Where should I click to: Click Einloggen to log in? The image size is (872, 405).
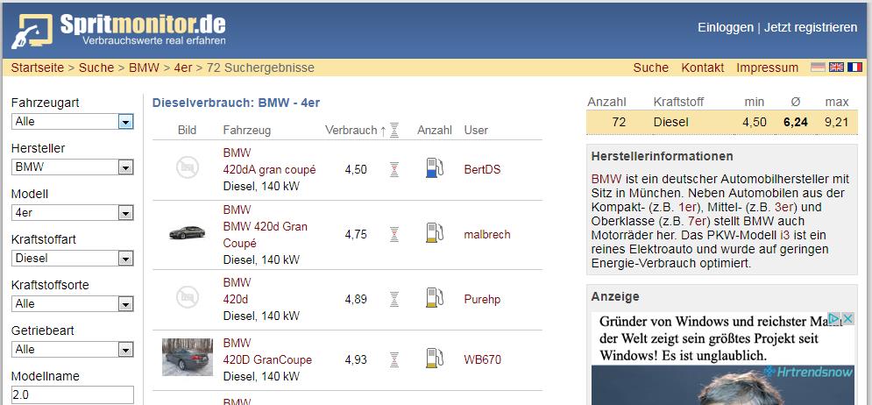pos(726,27)
